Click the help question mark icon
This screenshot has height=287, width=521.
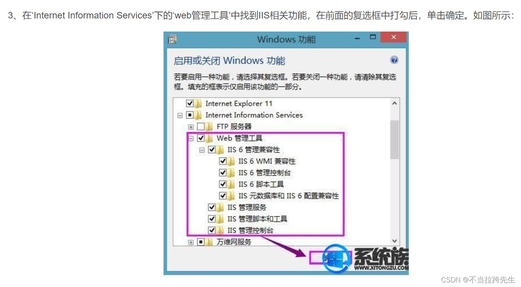tap(394, 60)
